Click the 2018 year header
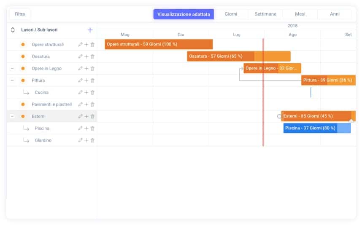 pos(292,26)
